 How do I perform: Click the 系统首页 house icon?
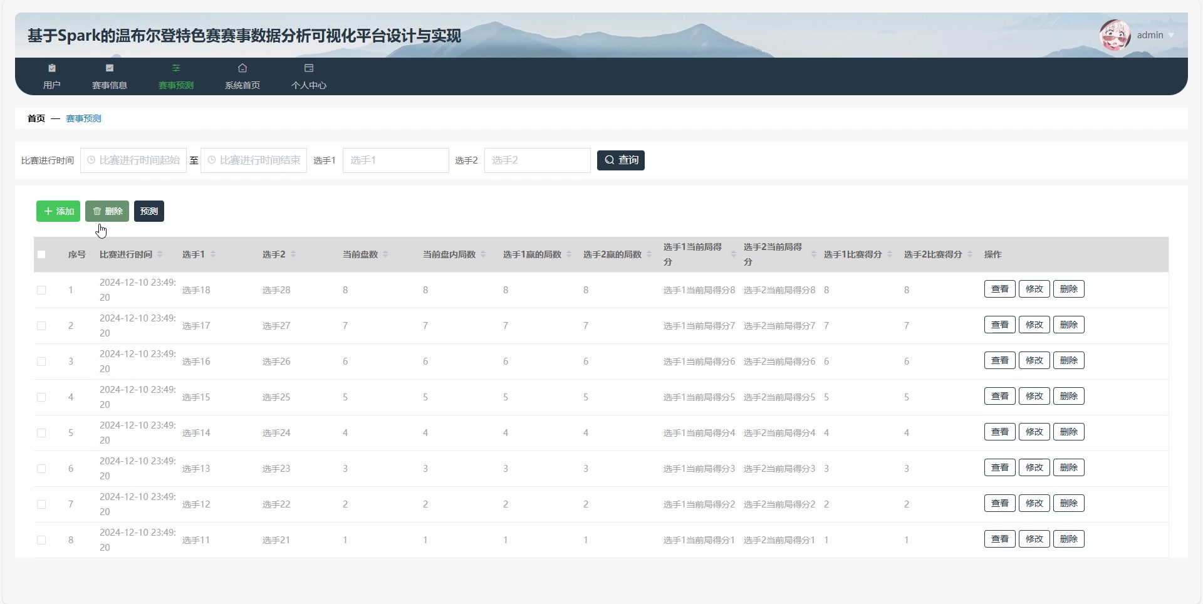point(242,68)
